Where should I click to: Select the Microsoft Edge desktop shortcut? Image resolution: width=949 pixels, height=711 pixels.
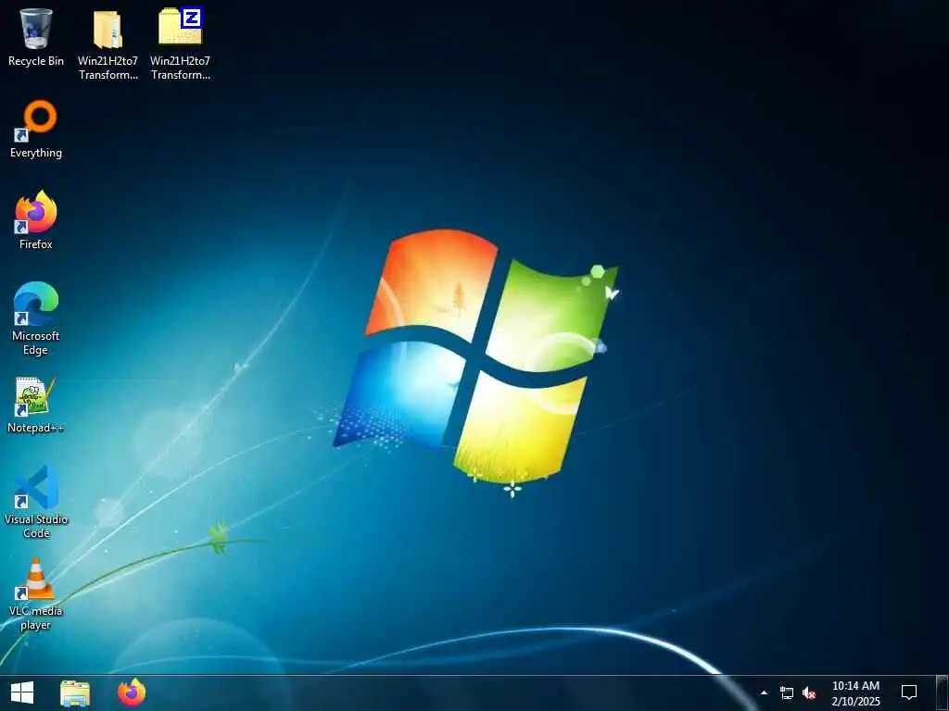click(x=36, y=318)
